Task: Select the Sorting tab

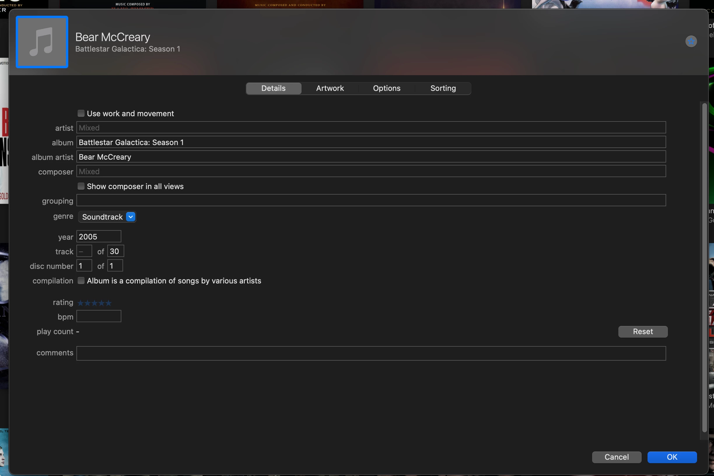Action: click(x=443, y=88)
